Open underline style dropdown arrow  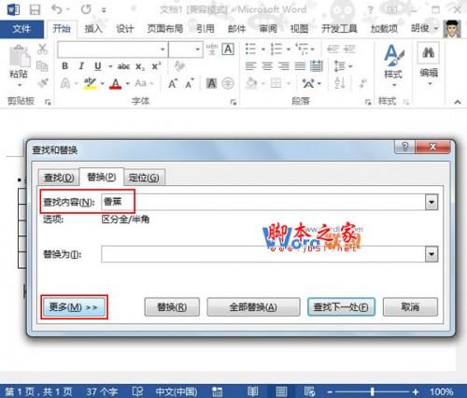tap(109, 66)
